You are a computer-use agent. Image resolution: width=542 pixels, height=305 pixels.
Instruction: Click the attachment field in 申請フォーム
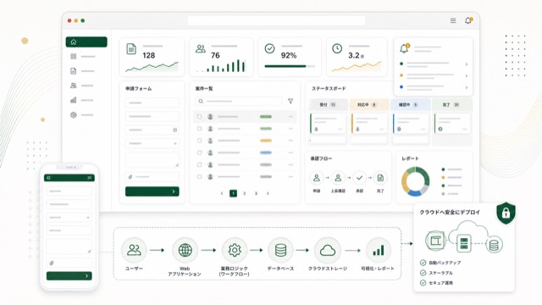click(152, 177)
